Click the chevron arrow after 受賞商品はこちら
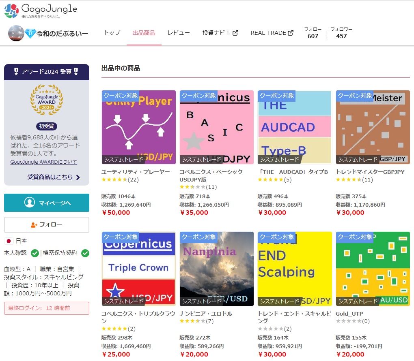 pos(78,177)
